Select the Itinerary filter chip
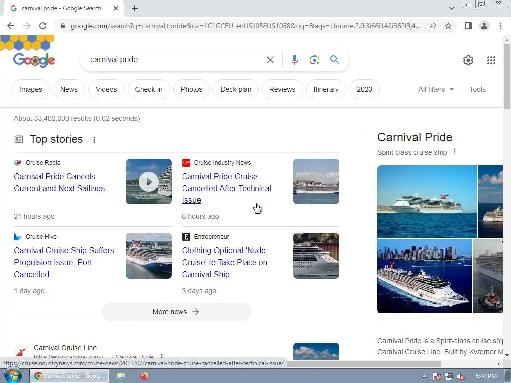The width and height of the screenshot is (511, 383). click(326, 89)
